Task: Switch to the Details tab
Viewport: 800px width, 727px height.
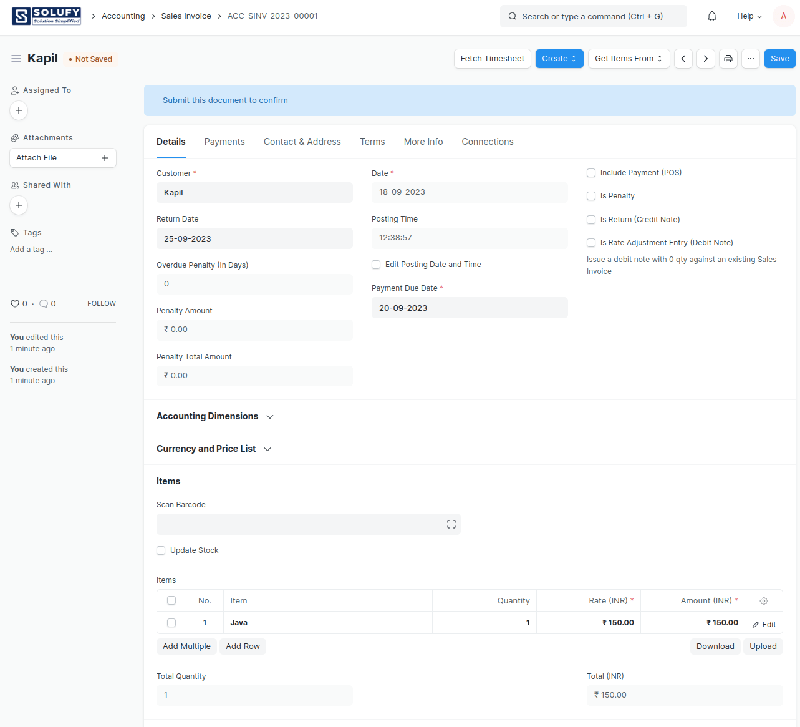Action: pos(171,142)
